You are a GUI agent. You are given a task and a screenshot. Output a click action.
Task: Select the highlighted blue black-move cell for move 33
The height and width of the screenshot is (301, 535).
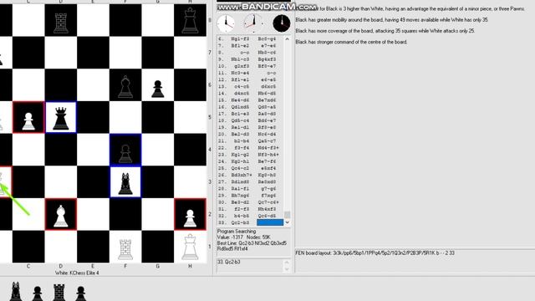point(270,222)
